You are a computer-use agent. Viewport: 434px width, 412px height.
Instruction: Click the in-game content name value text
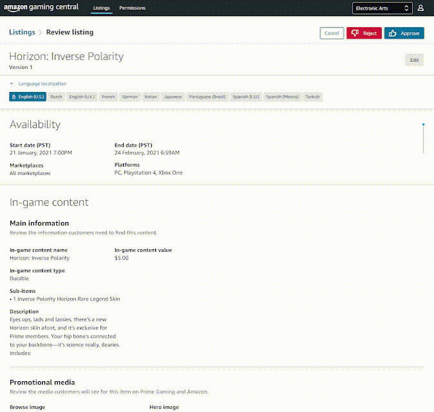click(x=39, y=258)
